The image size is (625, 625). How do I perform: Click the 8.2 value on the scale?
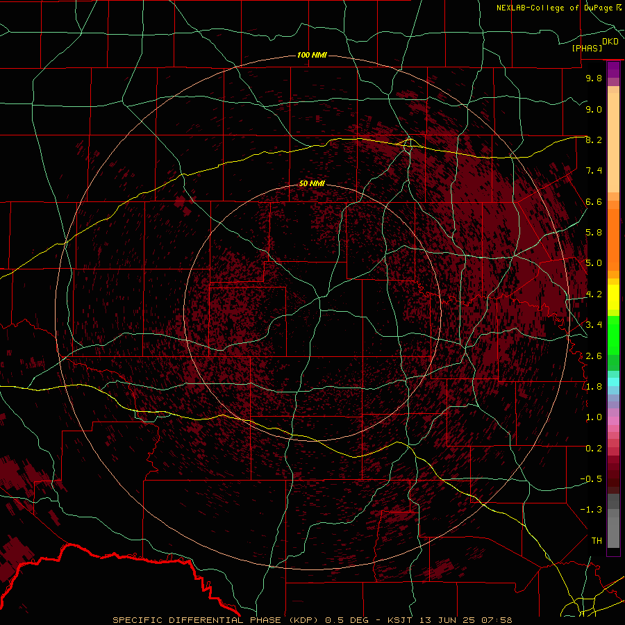coord(594,140)
